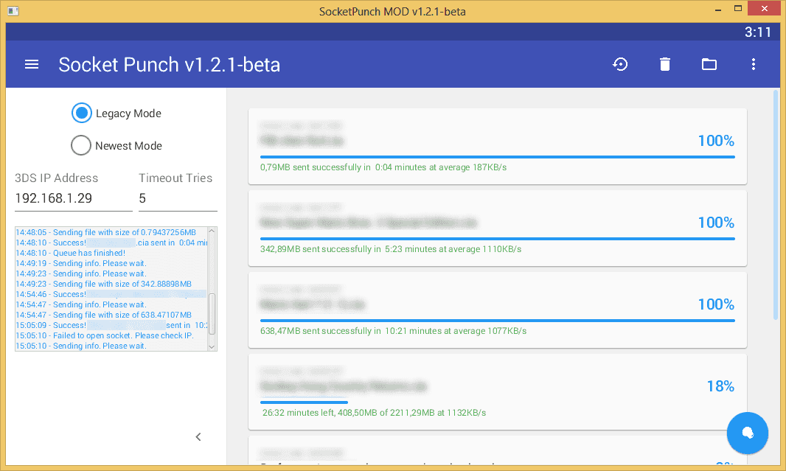786x471 pixels.
Task: Collapse the side panel with left chevron
Action: click(x=198, y=437)
